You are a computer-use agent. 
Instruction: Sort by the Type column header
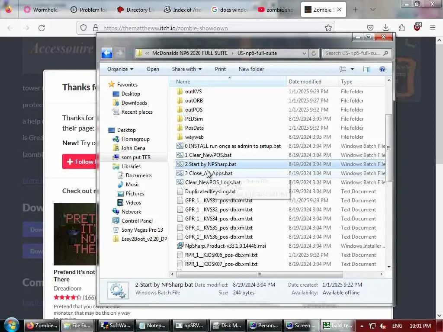(362, 82)
